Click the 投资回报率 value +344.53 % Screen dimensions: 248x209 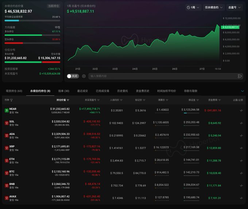54,69
